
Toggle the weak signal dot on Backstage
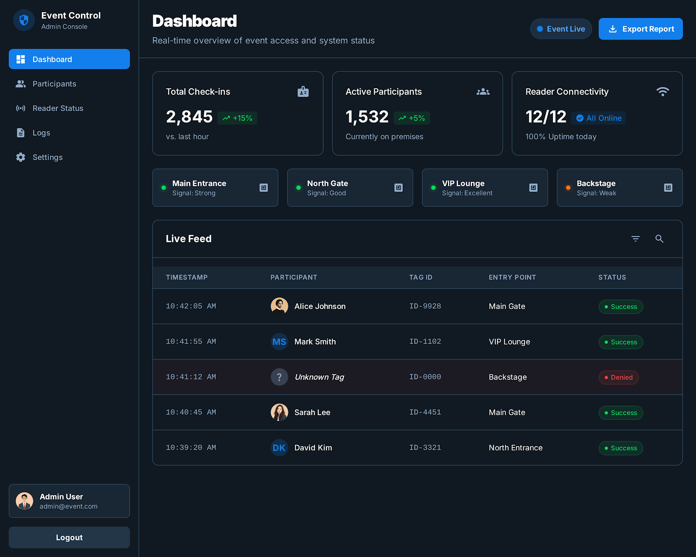[x=568, y=188]
